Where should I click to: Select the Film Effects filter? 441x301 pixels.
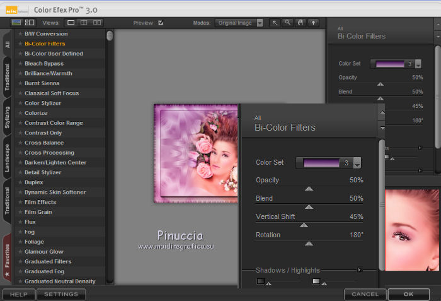coord(40,202)
